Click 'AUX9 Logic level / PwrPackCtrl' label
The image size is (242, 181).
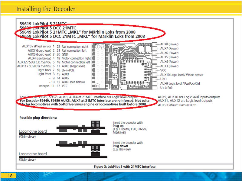[180, 83]
